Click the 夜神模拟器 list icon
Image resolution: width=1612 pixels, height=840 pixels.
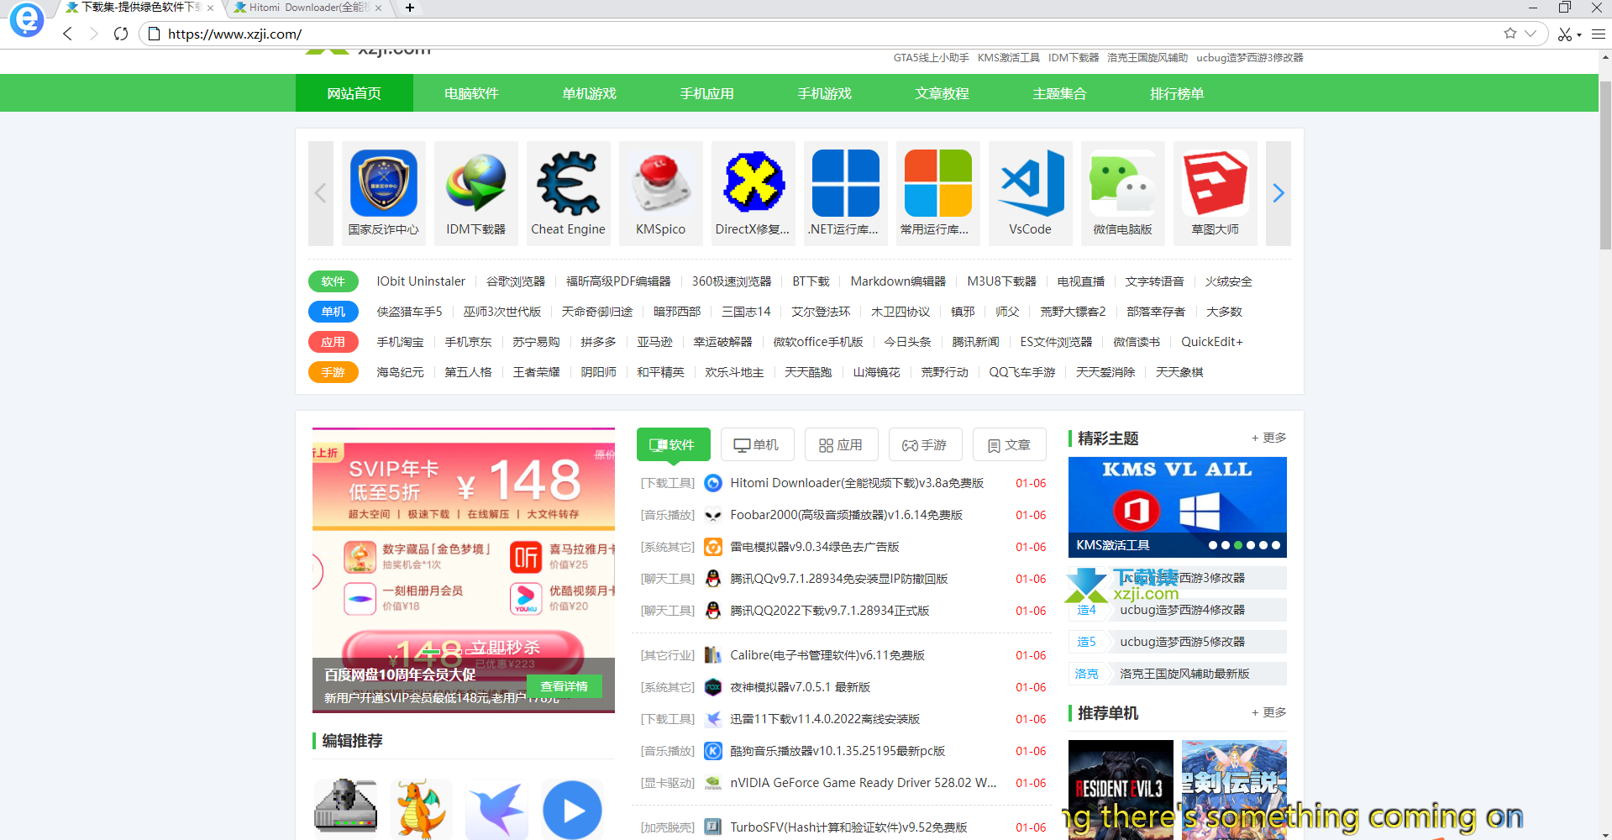(713, 687)
